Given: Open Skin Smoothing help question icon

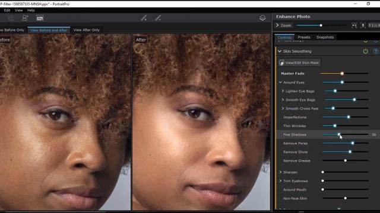Looking at the screenshot, I should pos(376,51).
